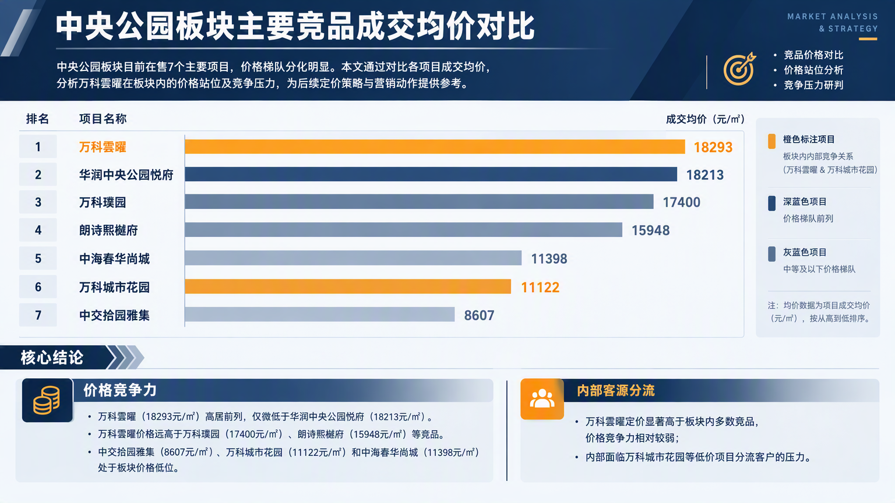This screenshot has height=503, width=895.
Task: Click the project name 华润中央公园悦府
Action: 126,175
